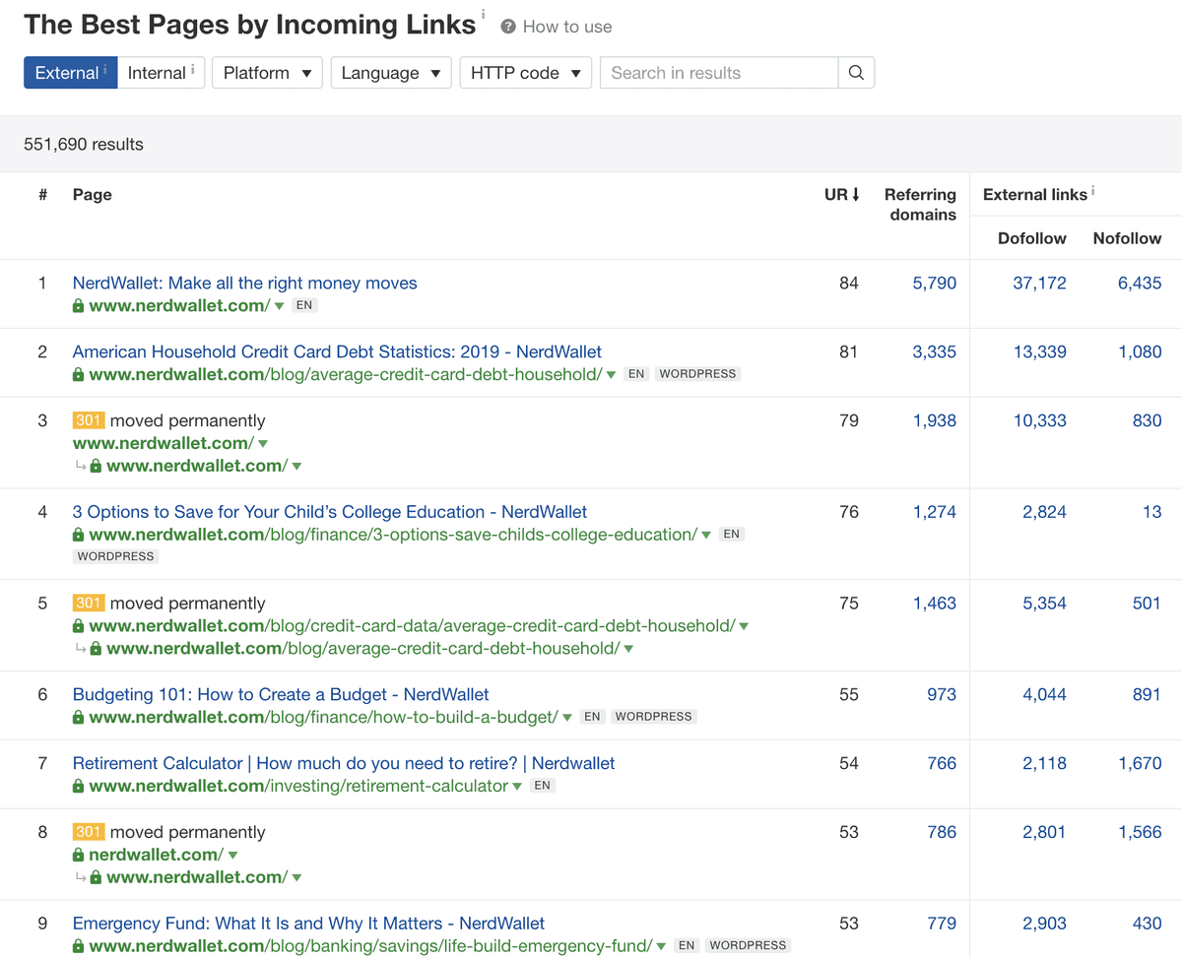The height and width of the screenshot is (958, 1182).
Task: Click the Nofollow column header
Action: pos(1128,238)
